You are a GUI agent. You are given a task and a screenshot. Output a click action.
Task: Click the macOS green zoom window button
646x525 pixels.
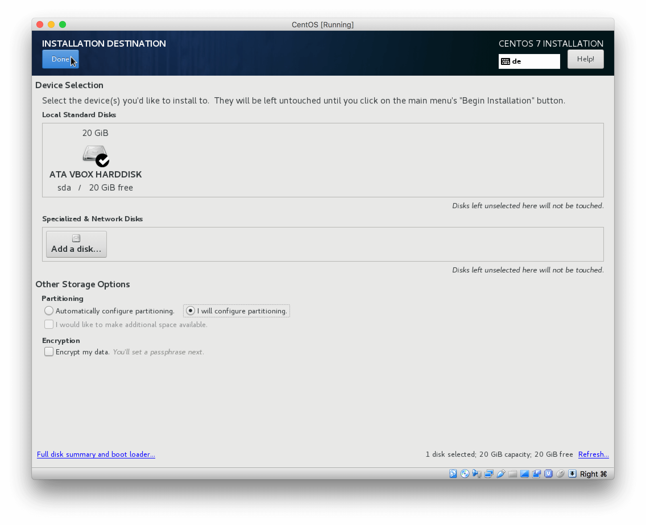point(63,24)
